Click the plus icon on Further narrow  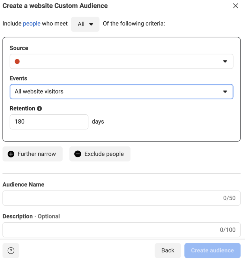pos(11,154)
